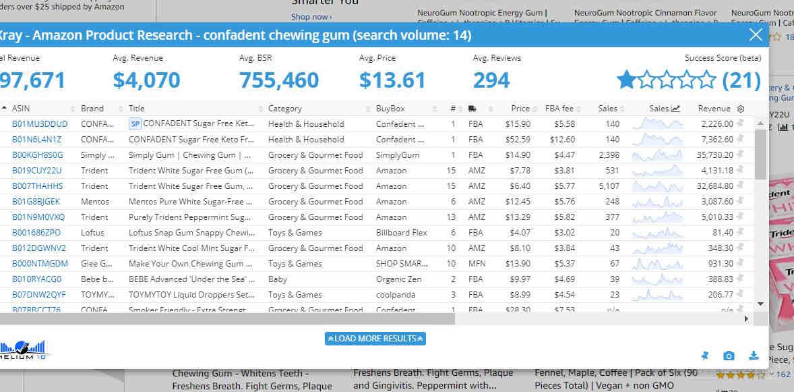Pin the B01N6L4N1Z row
Viewport: 794px width, 392px height.
click(x=740, y=139)
